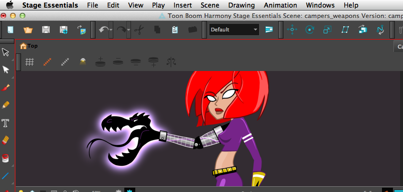Add one previous onion skin drawing

(x=100, y=62)
